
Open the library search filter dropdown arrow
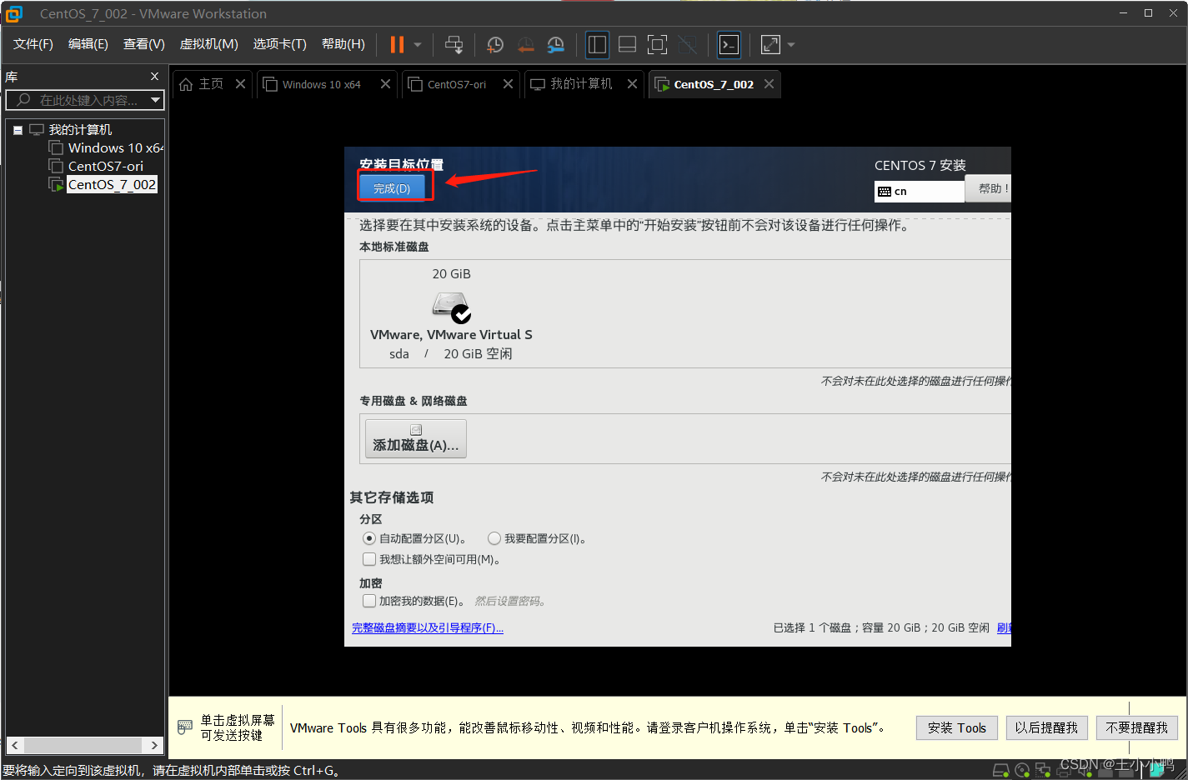155,100
